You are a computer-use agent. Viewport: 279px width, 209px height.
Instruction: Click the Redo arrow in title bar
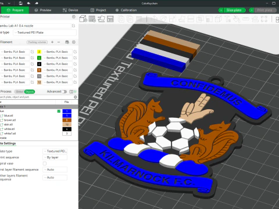[x=37, y=3]
